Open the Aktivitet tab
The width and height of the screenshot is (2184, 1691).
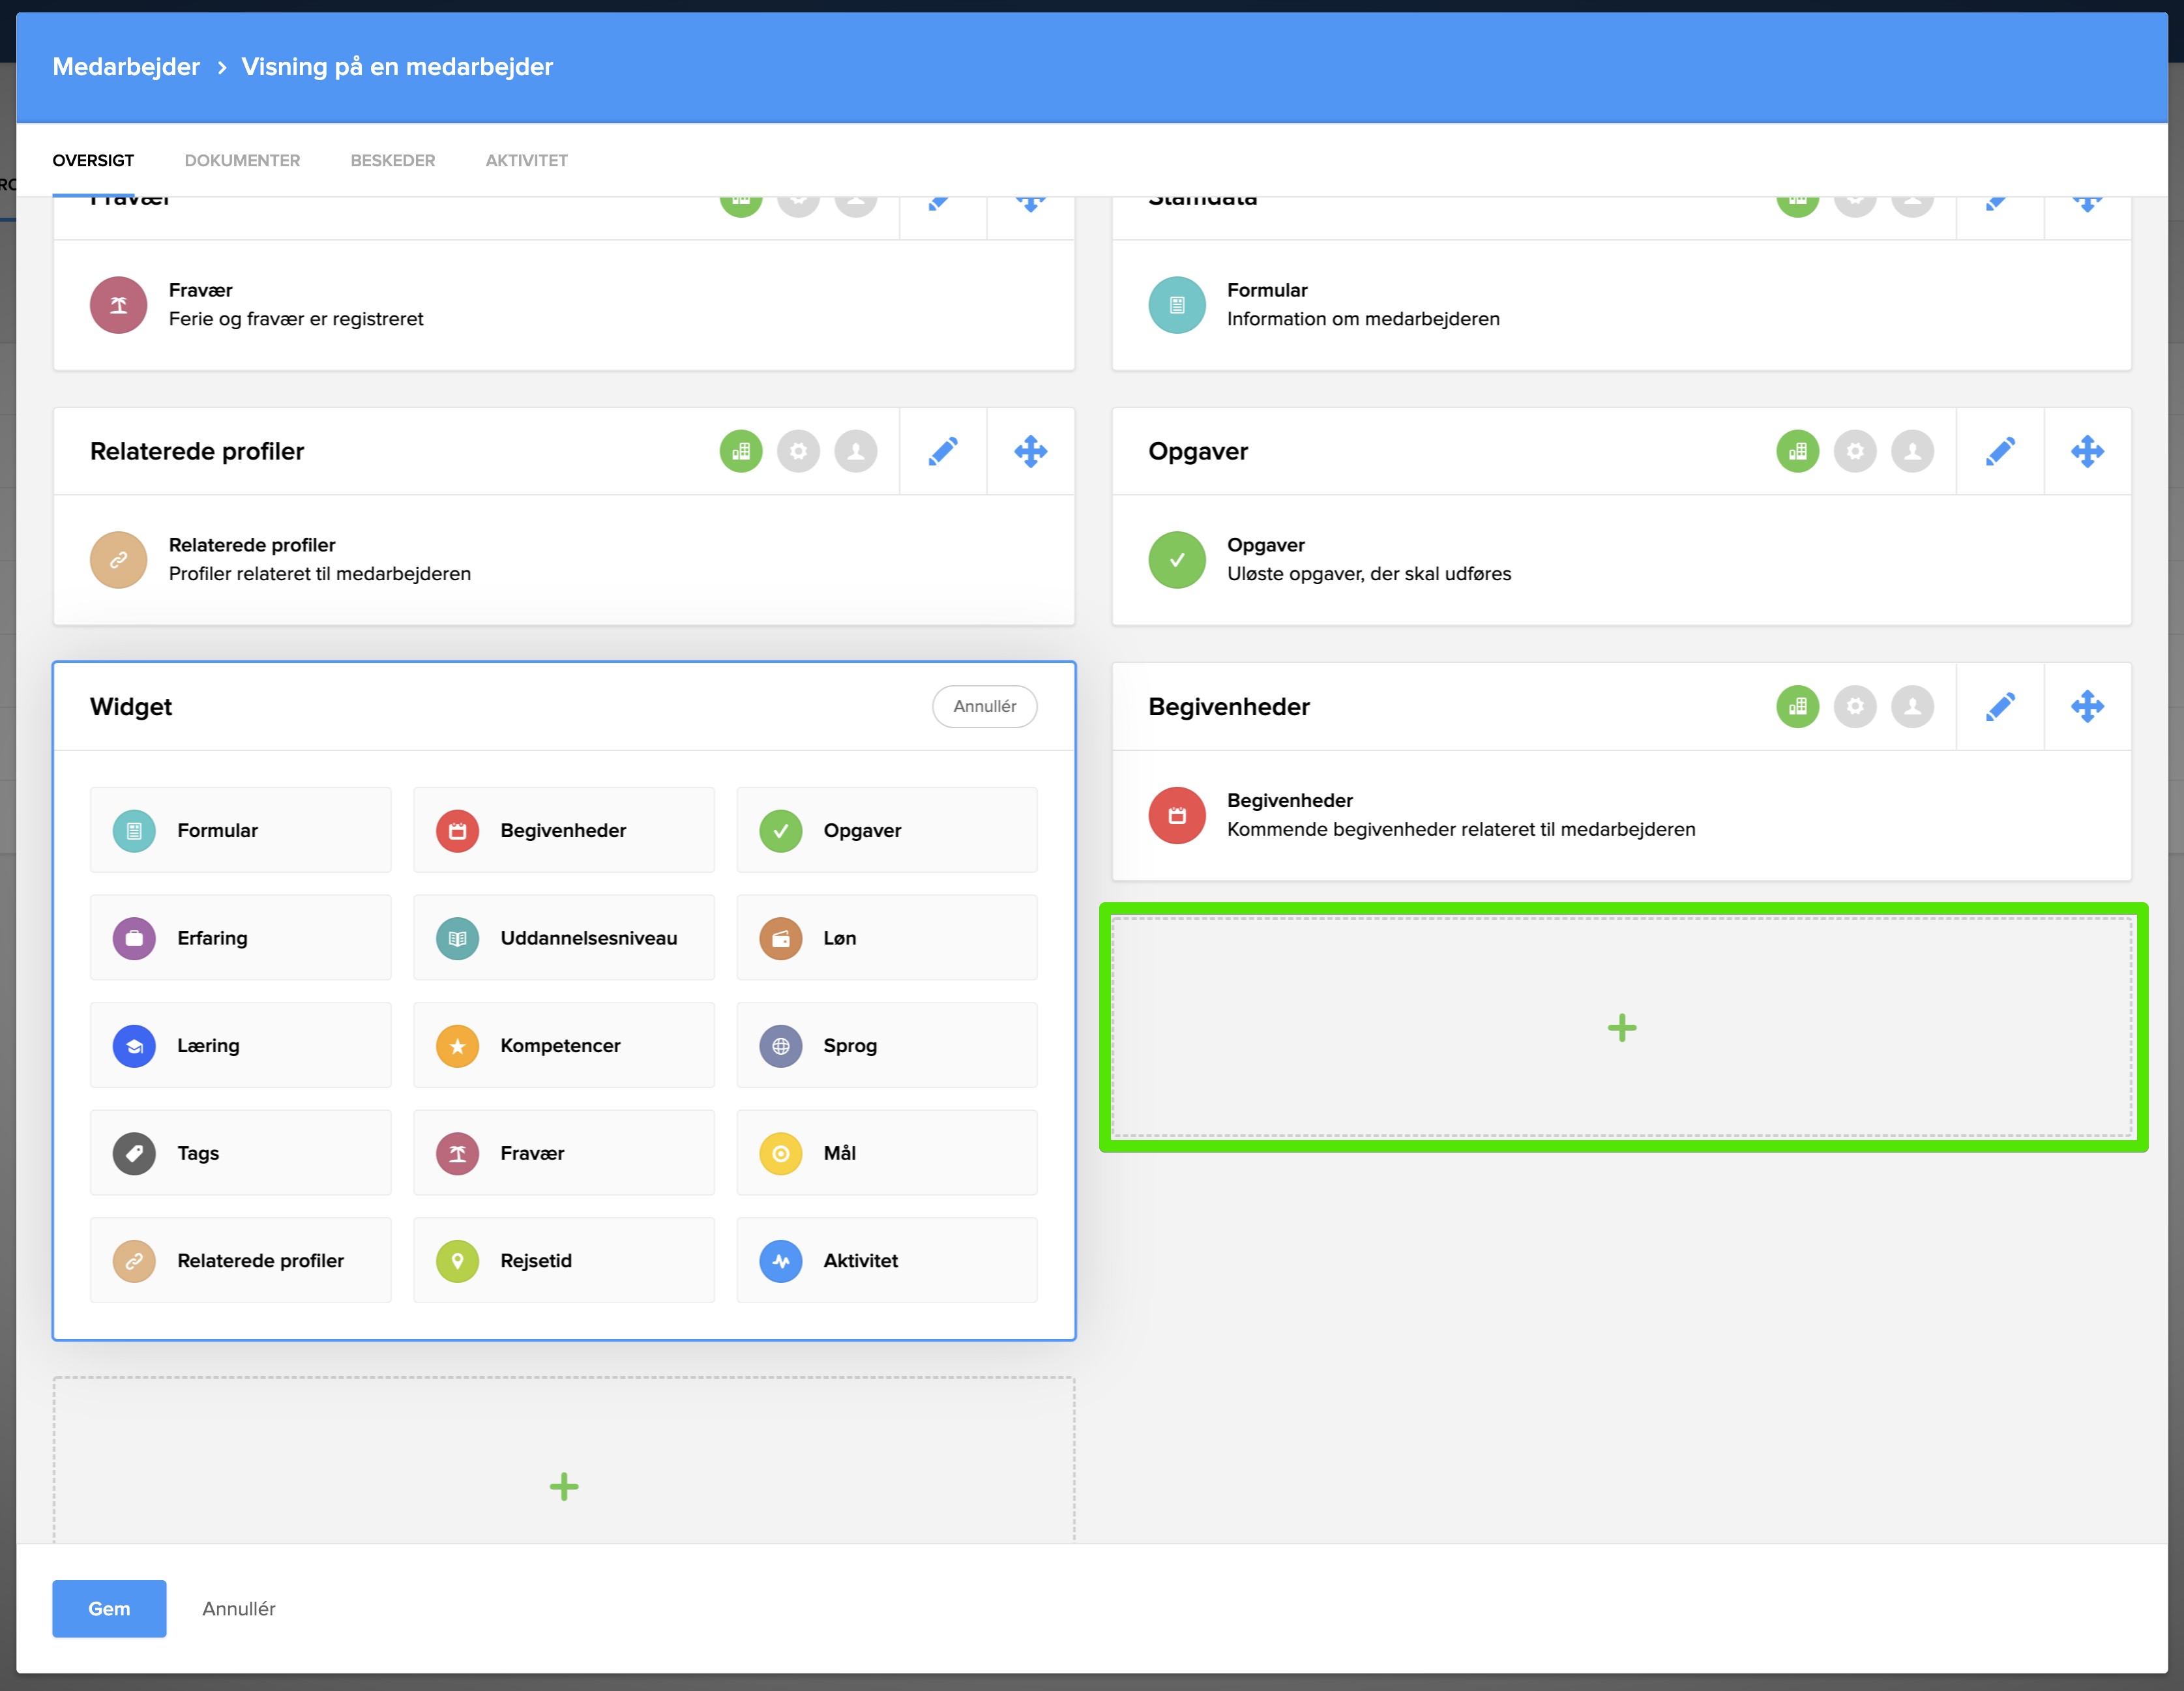point(526,160)
